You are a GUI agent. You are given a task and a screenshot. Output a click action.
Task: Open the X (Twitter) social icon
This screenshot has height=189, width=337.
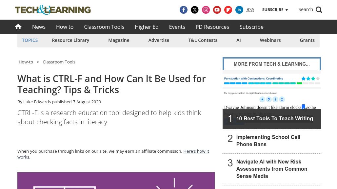(194, 10)
